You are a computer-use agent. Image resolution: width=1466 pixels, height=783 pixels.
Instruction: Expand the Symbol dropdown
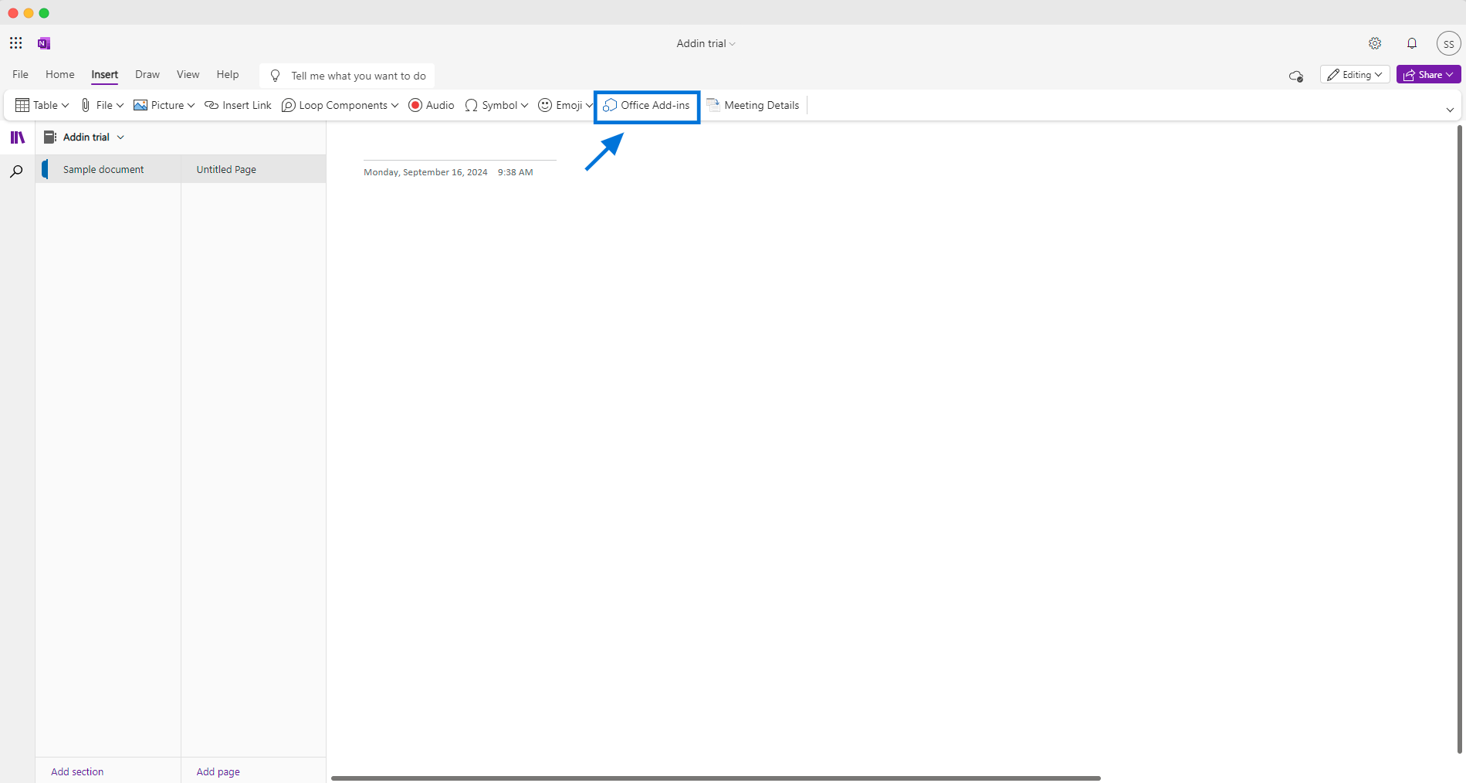[496, 105]
